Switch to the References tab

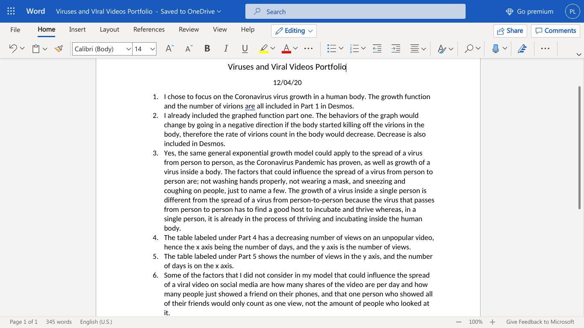[x=149, y=29]
